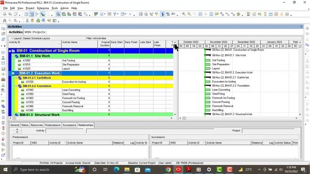Click the Activity Name column header
Screen dimensions: 310x174
79,44
